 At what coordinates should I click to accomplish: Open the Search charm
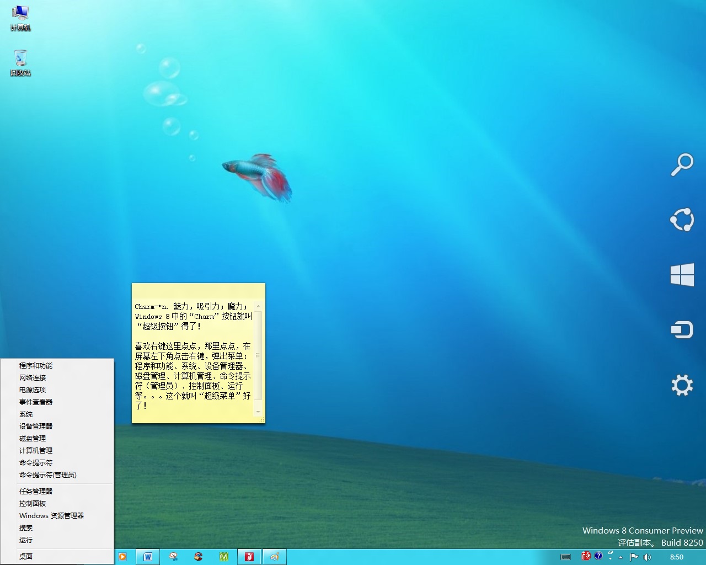pos(682,164)
